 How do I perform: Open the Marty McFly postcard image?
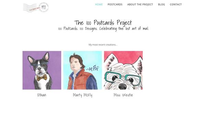point(82,70)
